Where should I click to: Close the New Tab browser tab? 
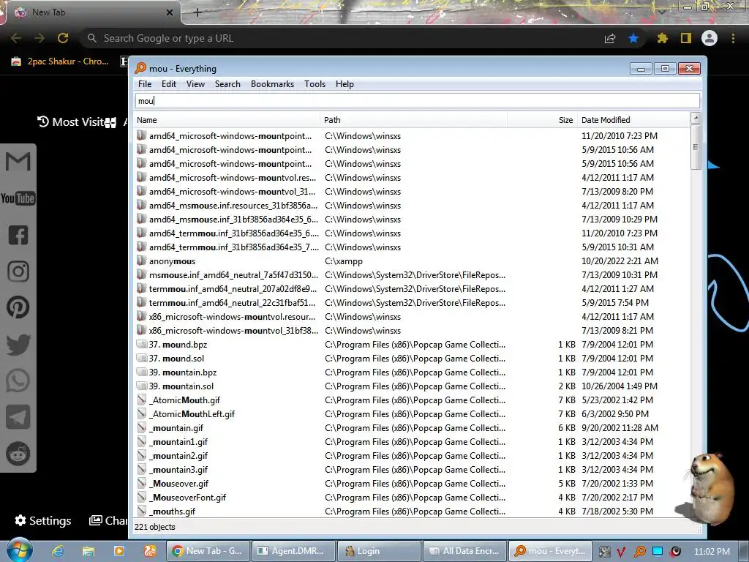170,12
